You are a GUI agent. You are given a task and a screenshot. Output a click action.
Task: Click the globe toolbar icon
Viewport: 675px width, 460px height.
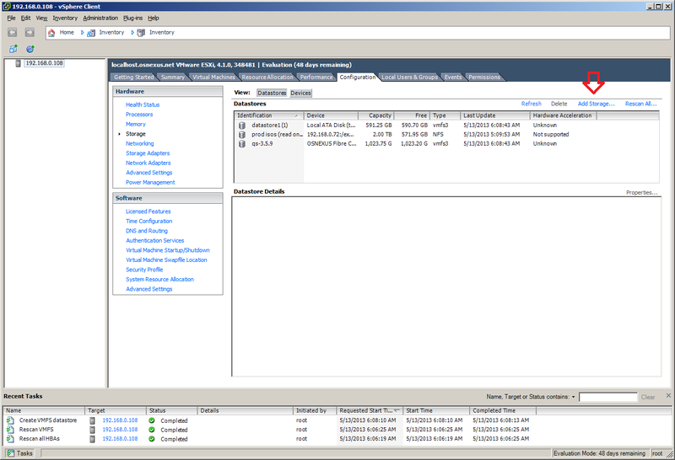(30, 49)
